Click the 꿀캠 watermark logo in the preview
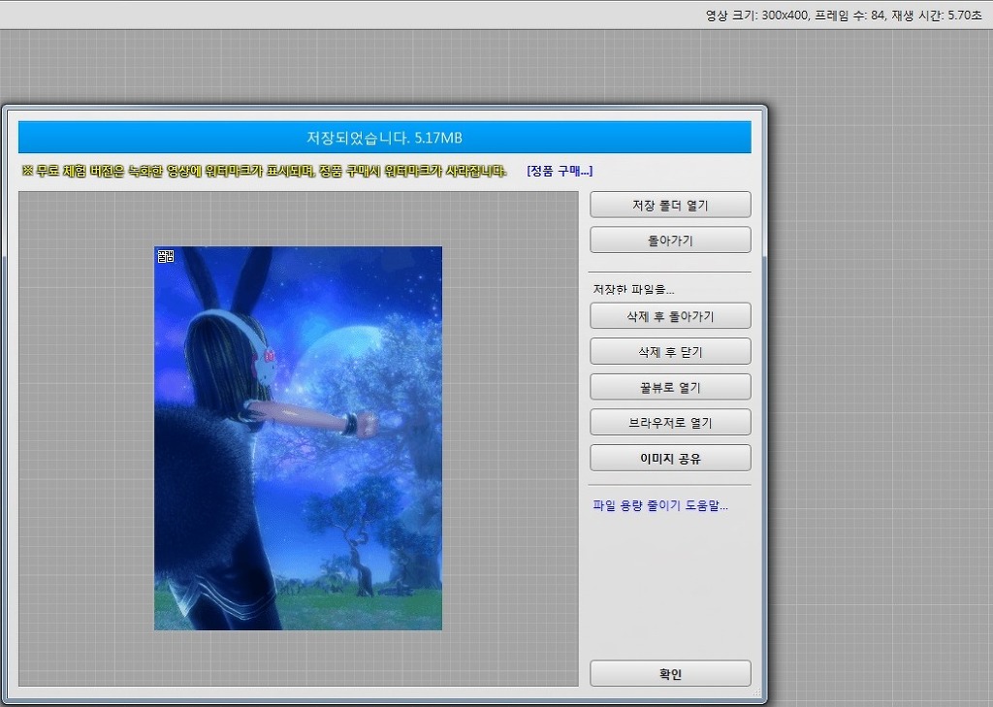993x707 pixels. (x=165, y=256)
